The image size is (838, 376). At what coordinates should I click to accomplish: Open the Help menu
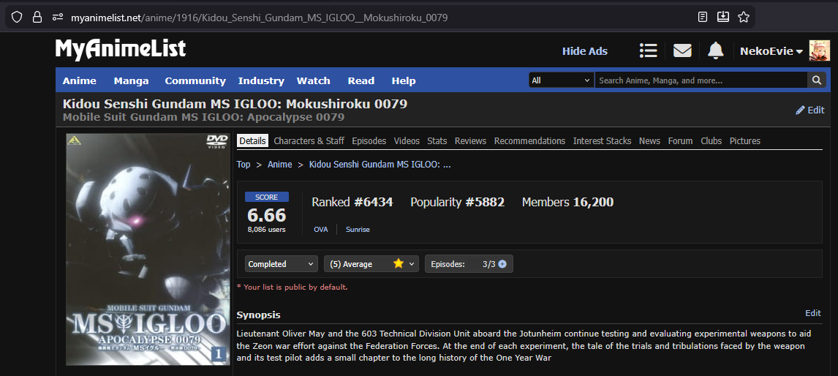[x=404, y=80]
